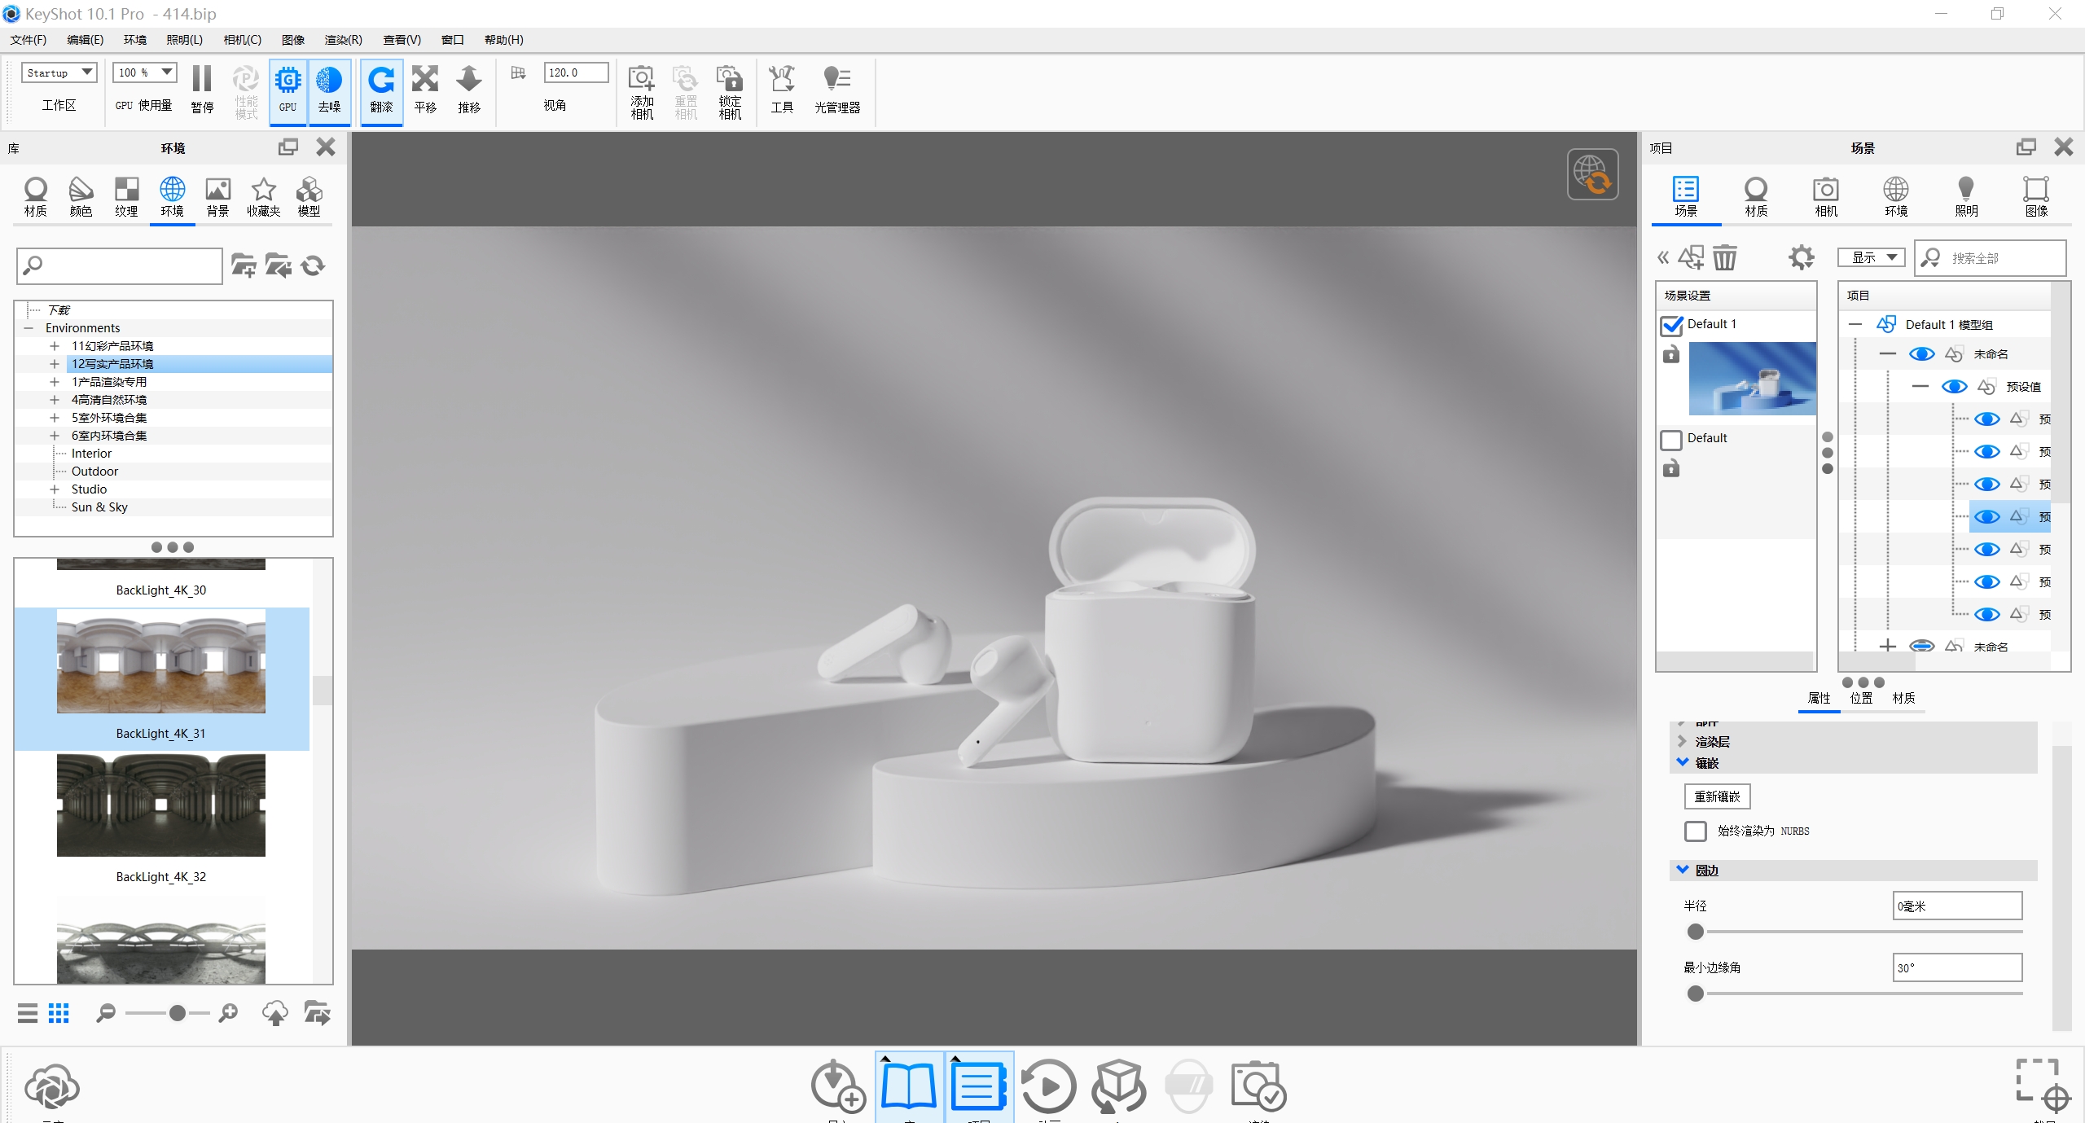Select the Tumble (翻滚) camera tool
This screenshot has height=1123, width=2085.
381,80
